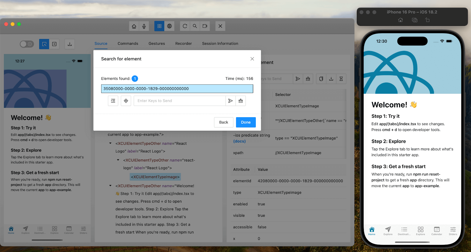The image size is (471, 252).
Task: Collapse the Welcome XCUIElementTypeOther node
Action: (x=110, y=186)
